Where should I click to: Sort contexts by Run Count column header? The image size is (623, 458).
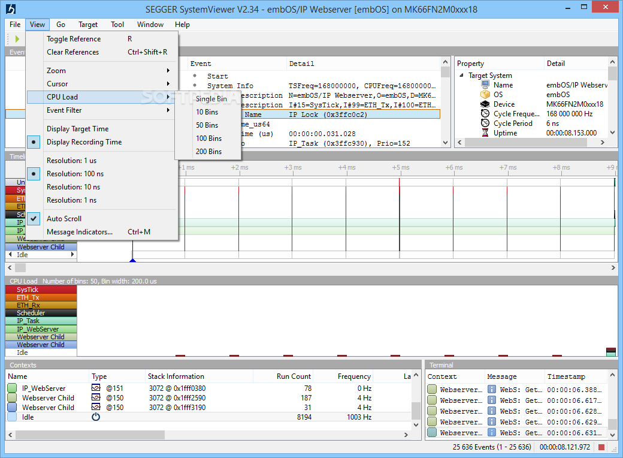click(x=283, y=376)
